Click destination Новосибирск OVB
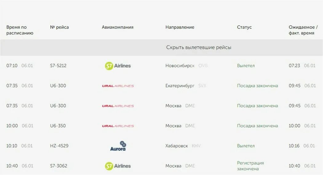 [x=187, y=66]
